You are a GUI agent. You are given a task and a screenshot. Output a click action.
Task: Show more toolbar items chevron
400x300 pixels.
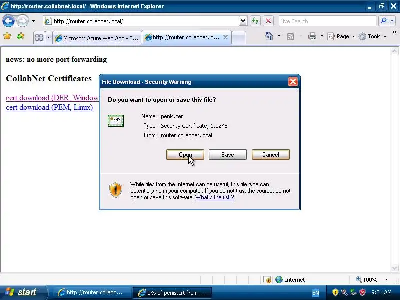394,32
